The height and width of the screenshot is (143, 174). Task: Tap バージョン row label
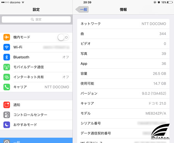click(x=89, y=94)
